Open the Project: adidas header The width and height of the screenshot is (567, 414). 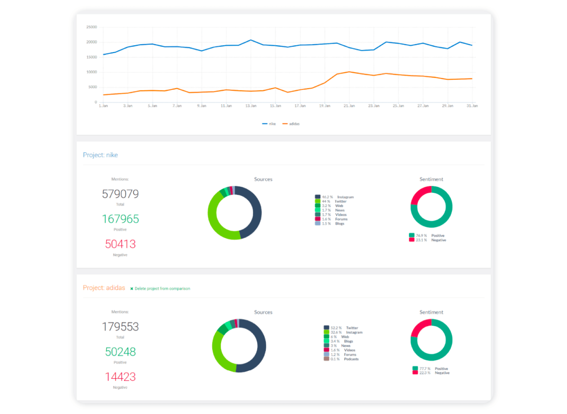click(x=104, y=288)
